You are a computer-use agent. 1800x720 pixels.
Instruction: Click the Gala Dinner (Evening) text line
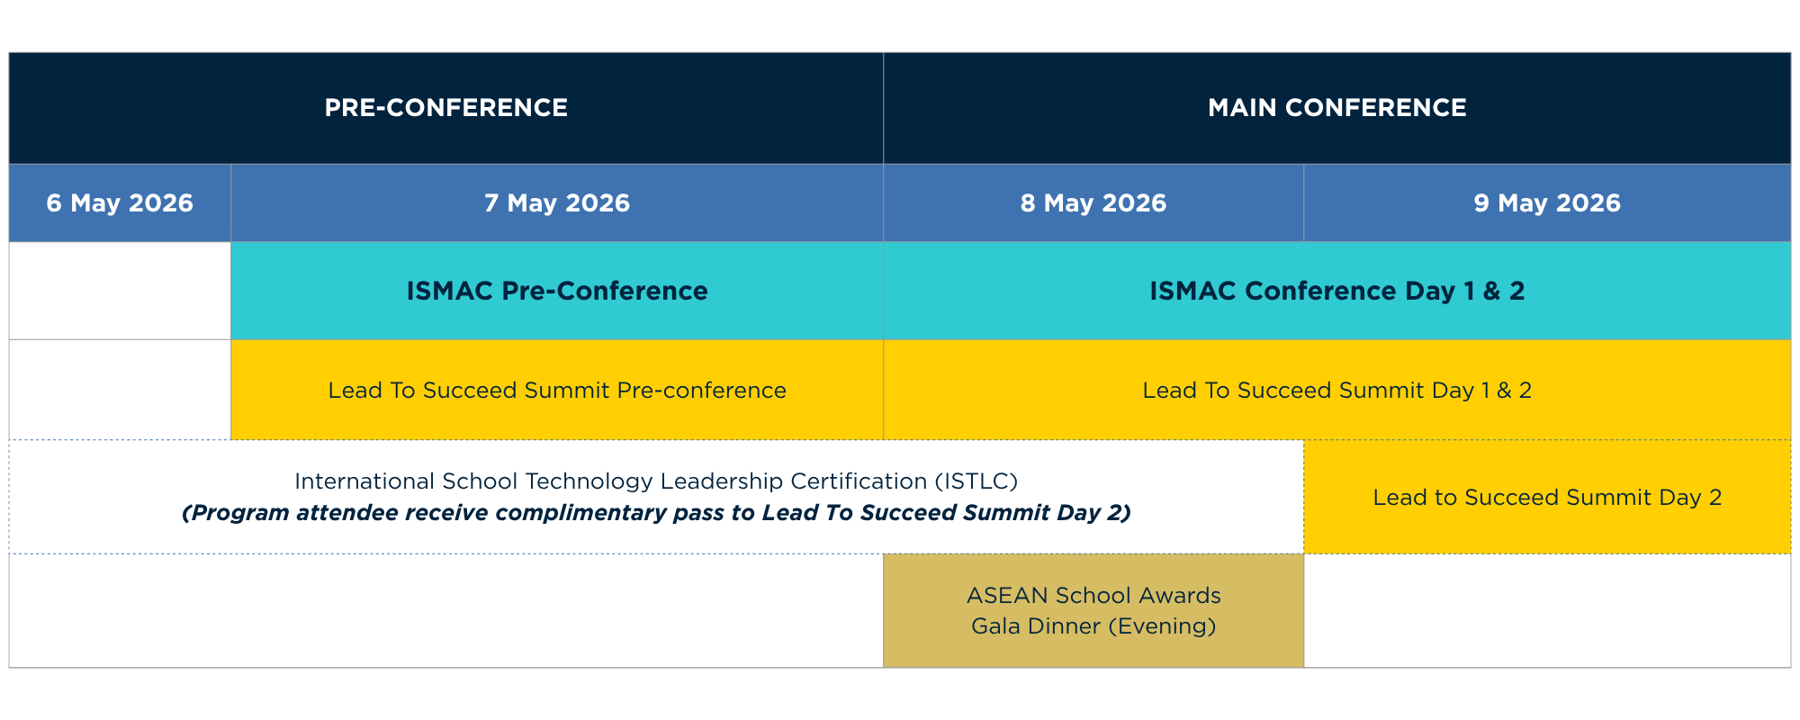tap(1093, 626)
